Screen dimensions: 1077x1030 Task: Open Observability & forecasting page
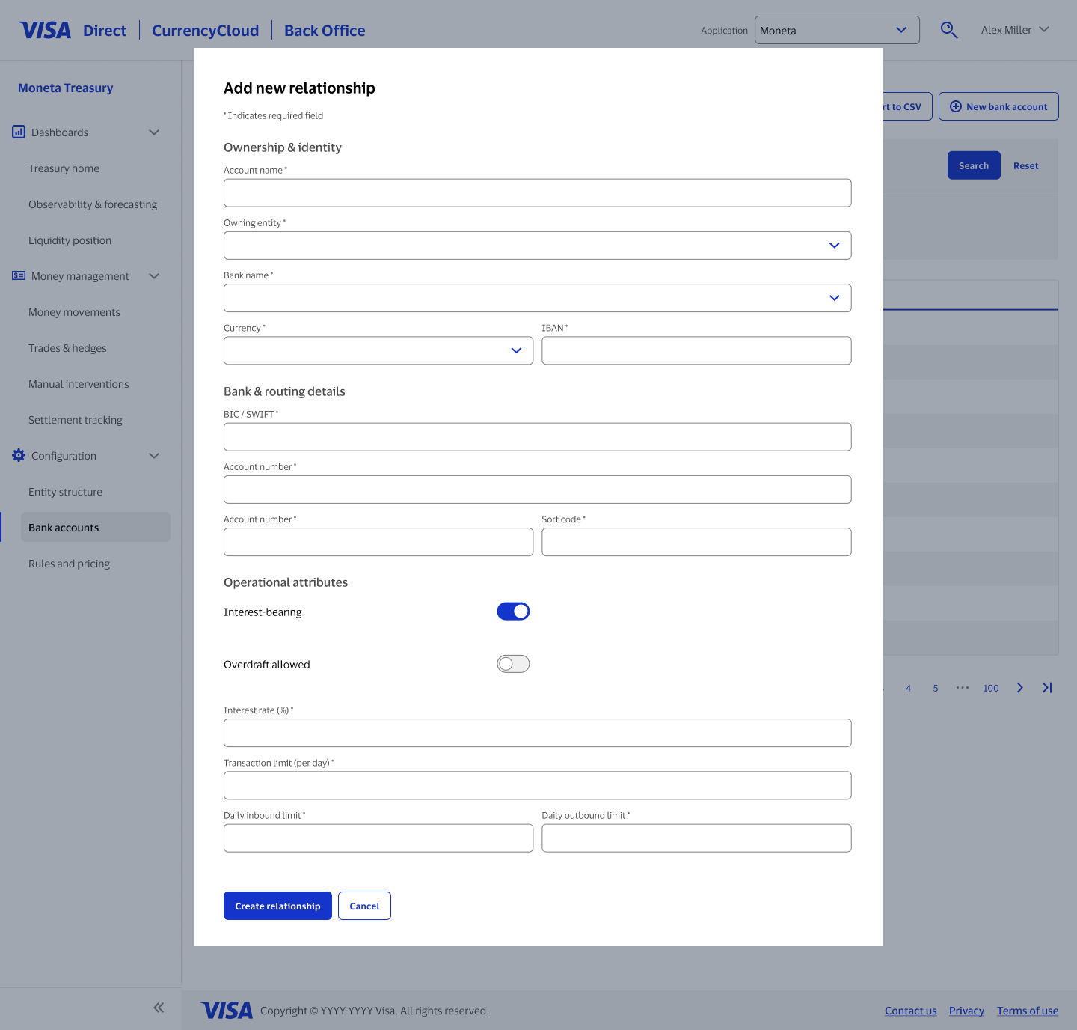click(x=93, y=204)
